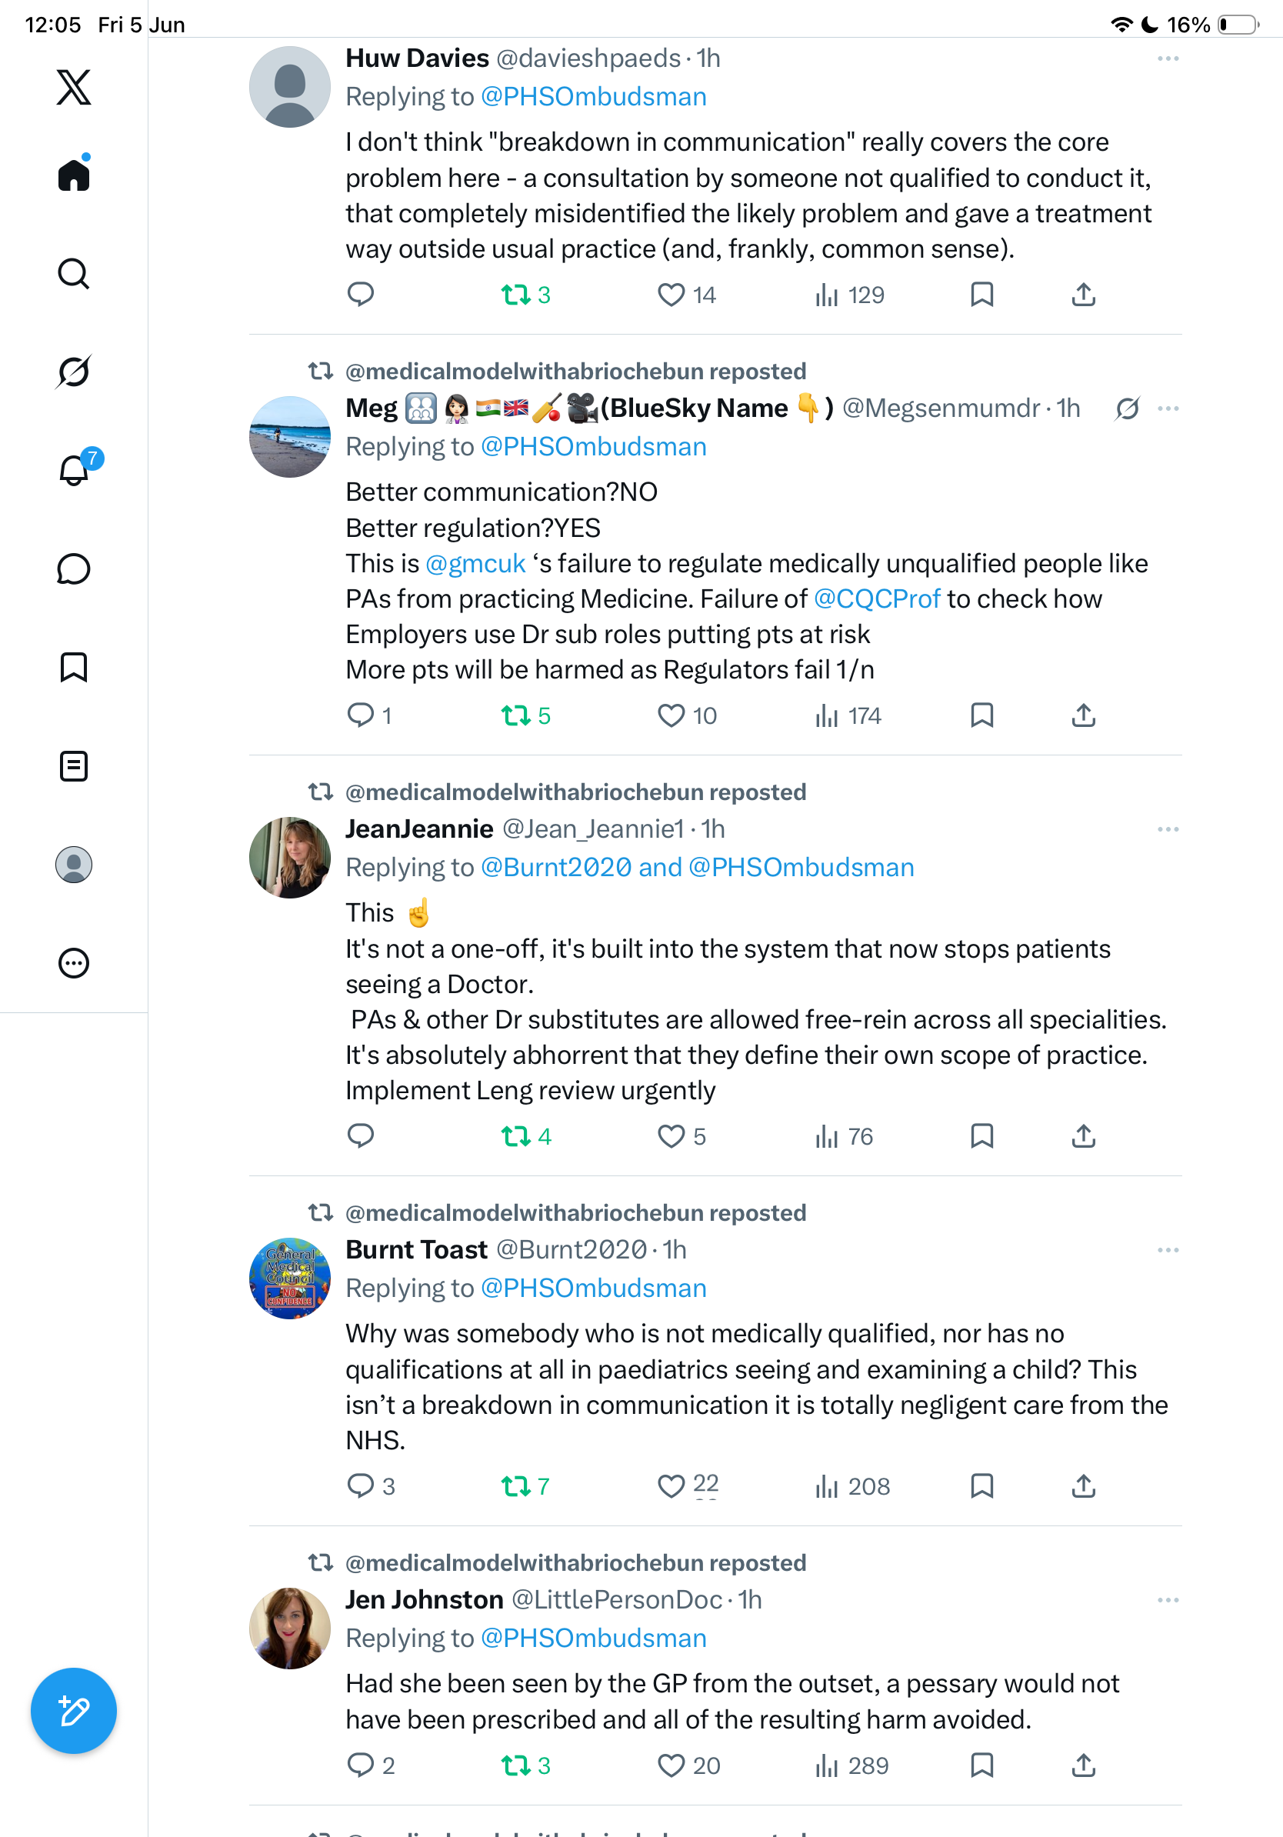
Task: Open Bookmarks in the sidebar
Action: pyautogui.click(x=74, y=667)
